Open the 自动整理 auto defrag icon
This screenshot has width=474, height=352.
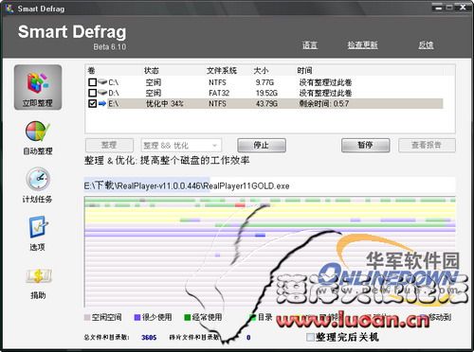38,132
